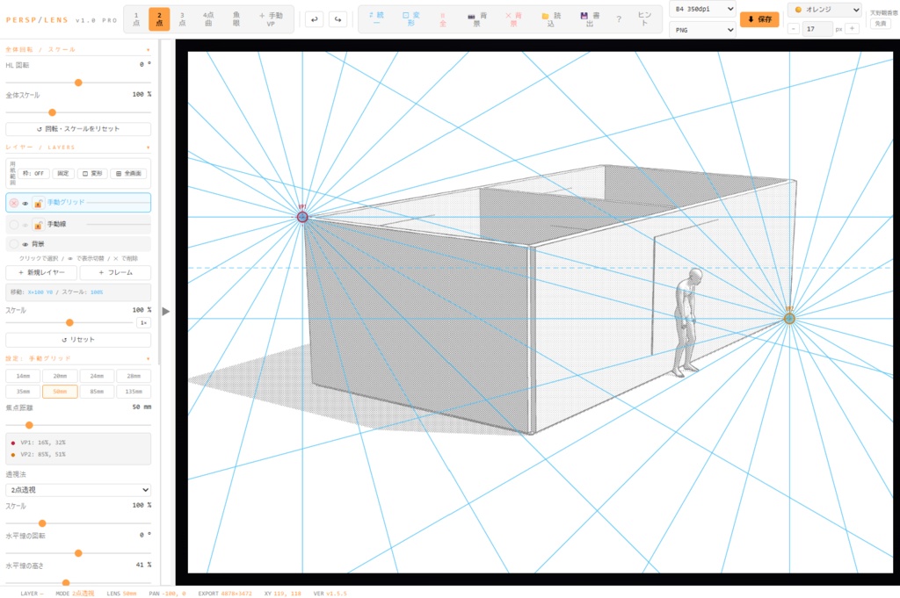
Task: Click the padlock on 手動線 layer
Action: click(39, 225)
